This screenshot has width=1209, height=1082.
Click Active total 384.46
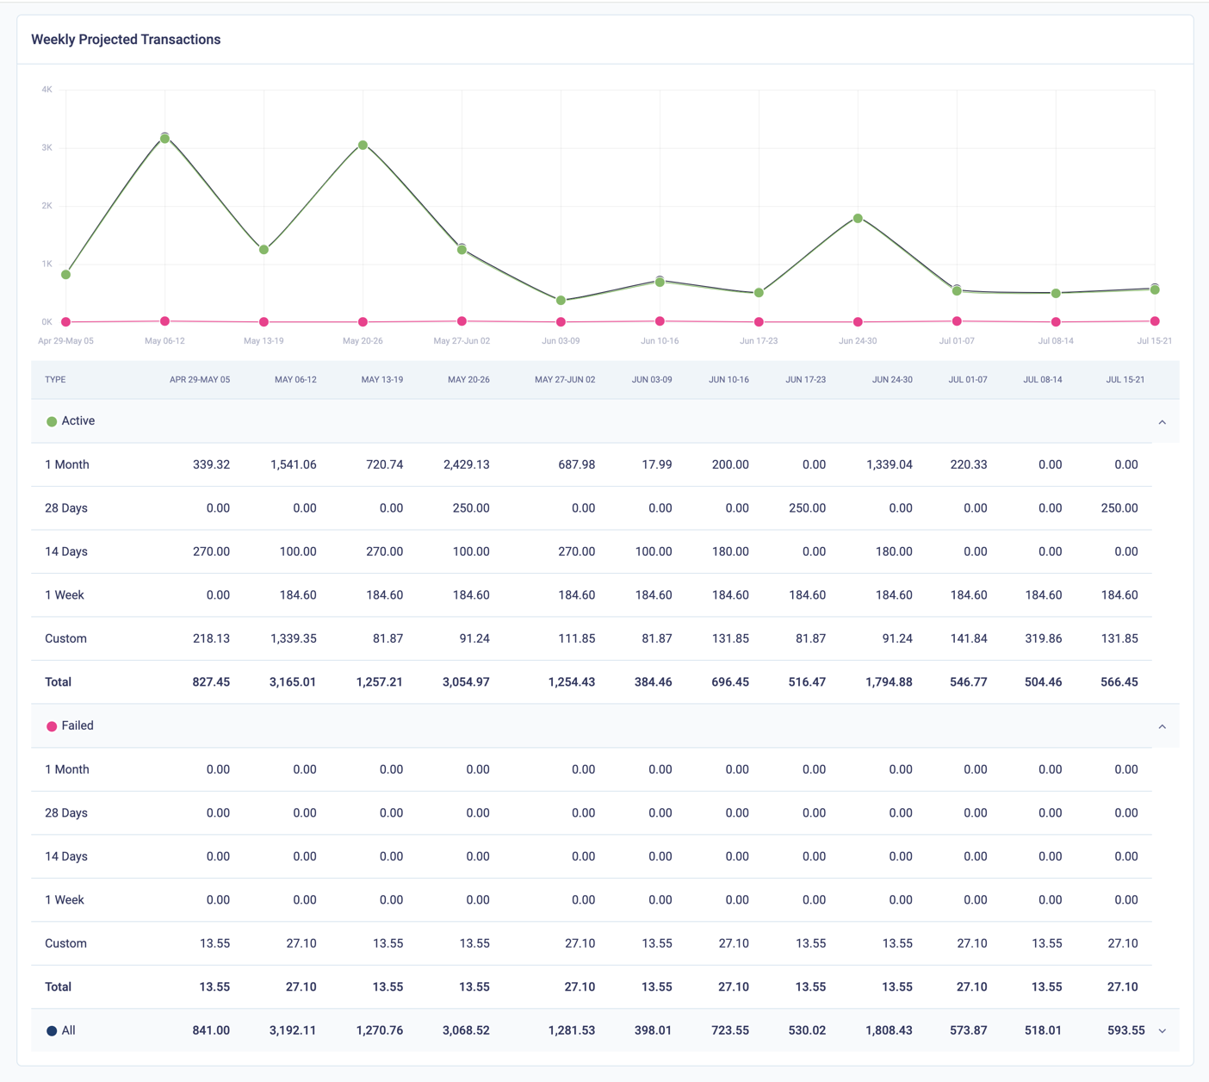(654, 681)
